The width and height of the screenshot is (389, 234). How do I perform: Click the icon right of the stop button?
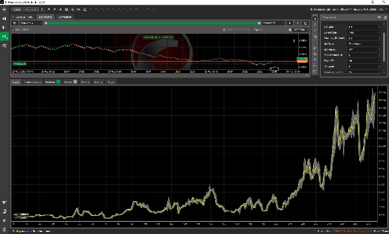(x=305, y=23)
